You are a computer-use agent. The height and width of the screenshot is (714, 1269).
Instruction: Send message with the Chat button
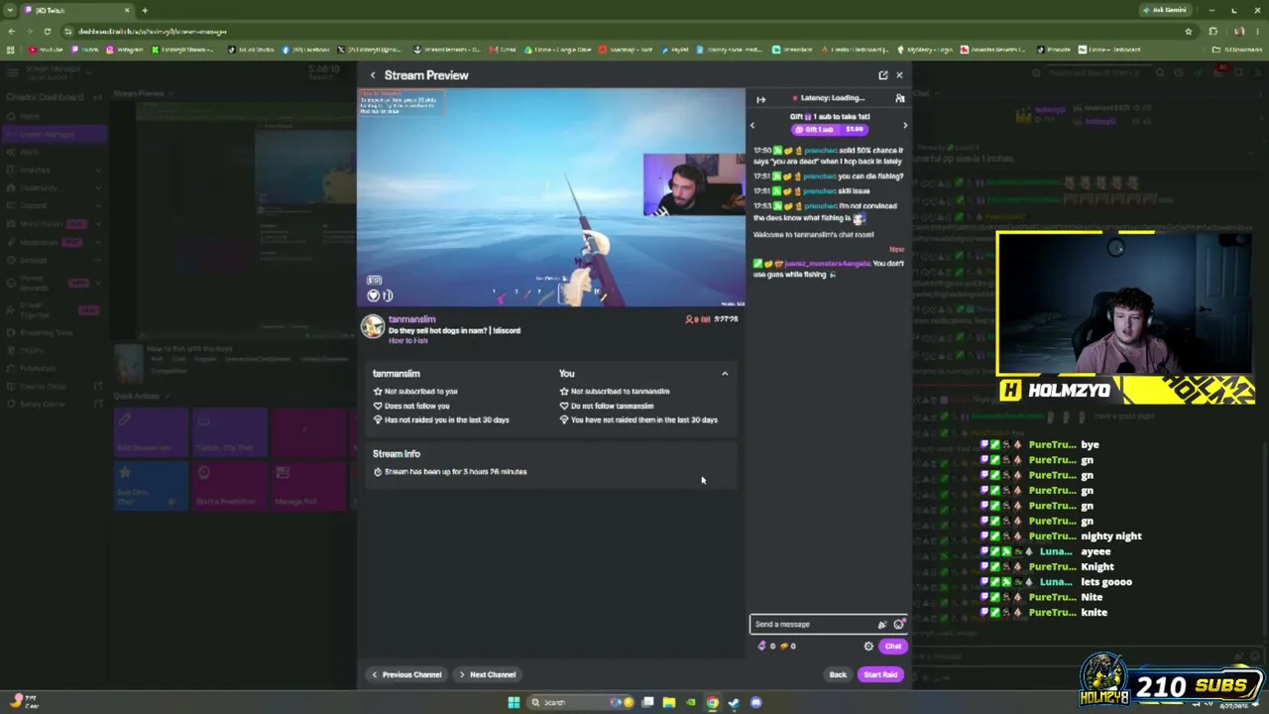[x=892, y=647]
